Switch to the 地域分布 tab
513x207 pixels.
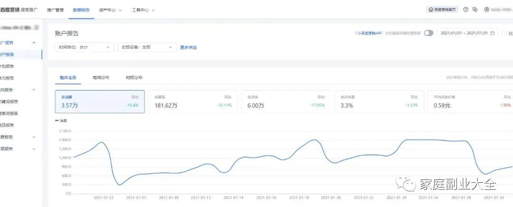click(101, 77)
